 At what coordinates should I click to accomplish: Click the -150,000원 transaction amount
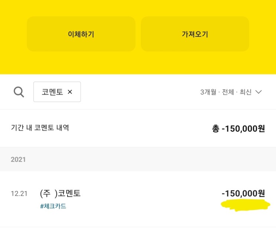243,194
